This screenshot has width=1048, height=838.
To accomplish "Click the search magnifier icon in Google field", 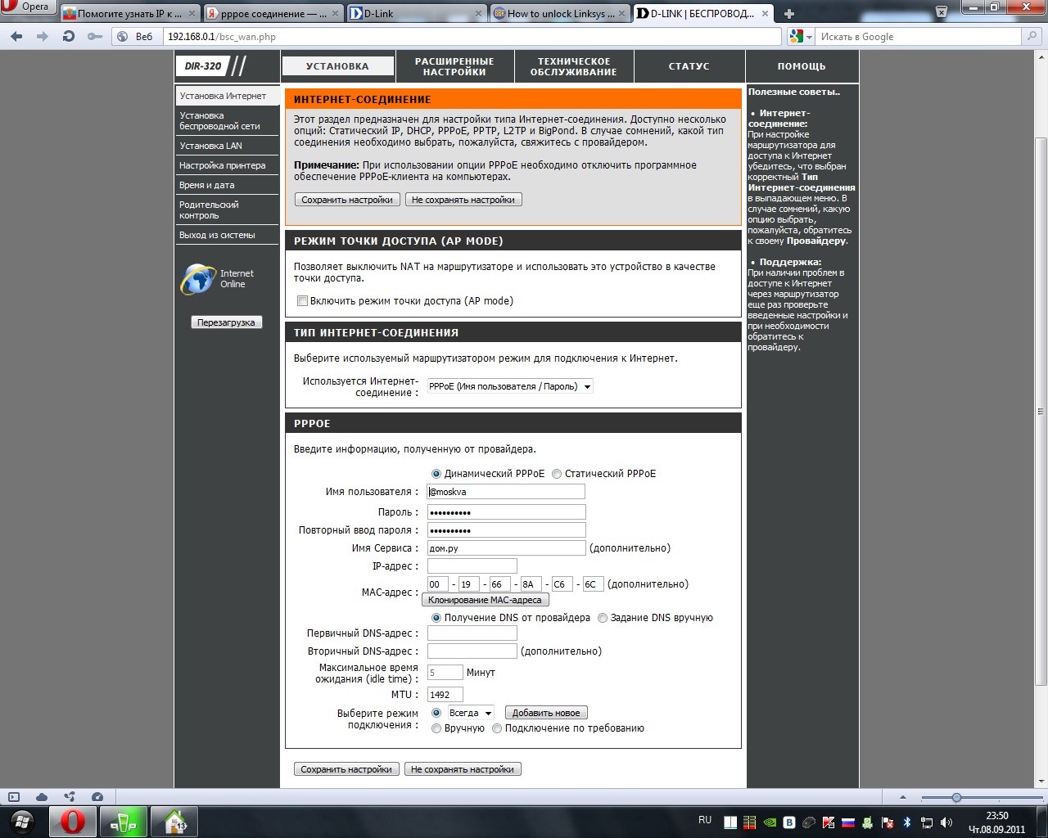I will pyautogui.click(x=1033, y=37).
